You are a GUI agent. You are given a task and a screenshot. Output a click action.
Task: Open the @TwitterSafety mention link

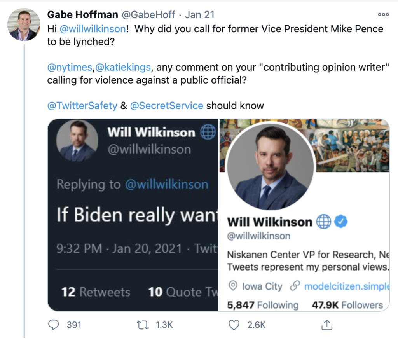tap(82, 106)
